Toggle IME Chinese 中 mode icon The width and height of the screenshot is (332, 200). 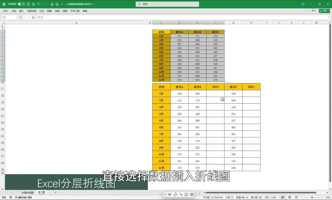click(170, 194)
